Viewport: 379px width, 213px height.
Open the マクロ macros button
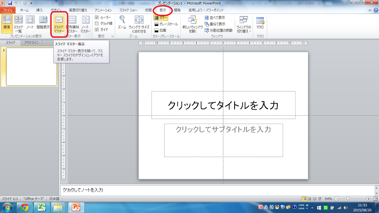[x=260, y=23]
